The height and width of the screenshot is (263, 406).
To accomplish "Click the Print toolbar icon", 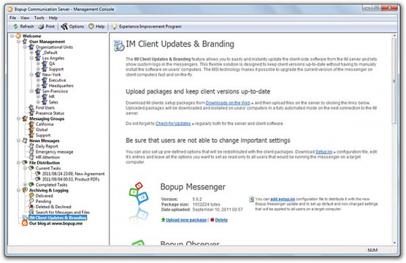I will pos(41,27).
